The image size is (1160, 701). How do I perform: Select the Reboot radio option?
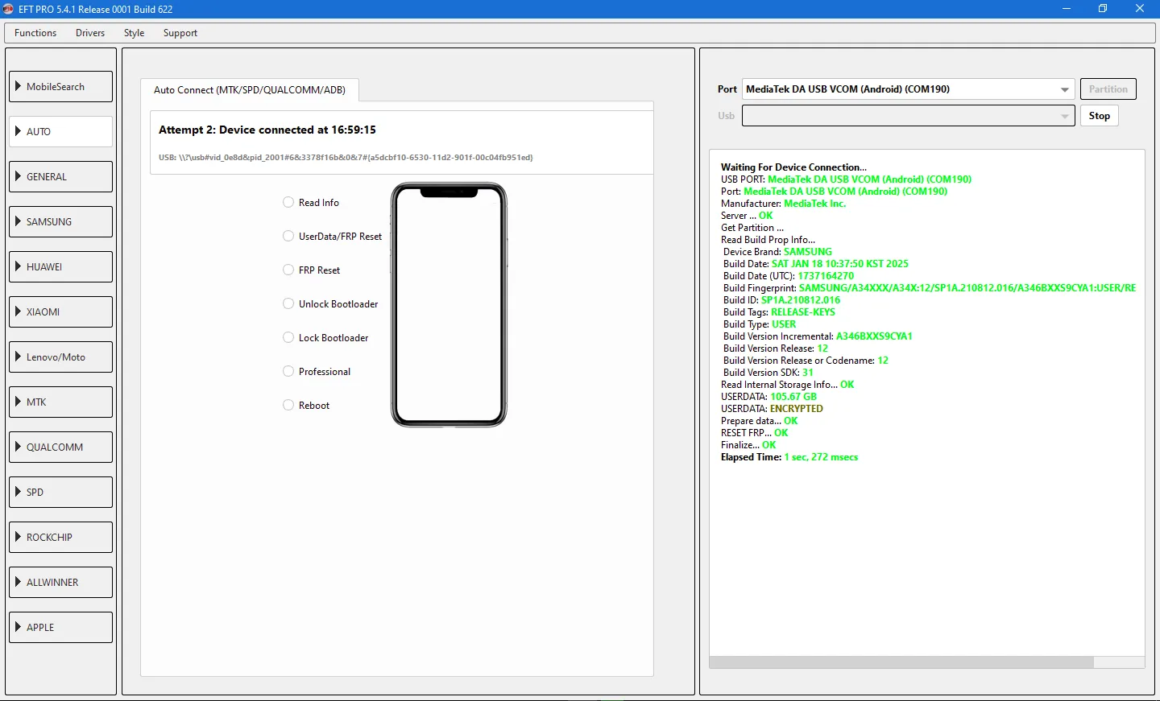pyautogui.click(x=288, y=406)
